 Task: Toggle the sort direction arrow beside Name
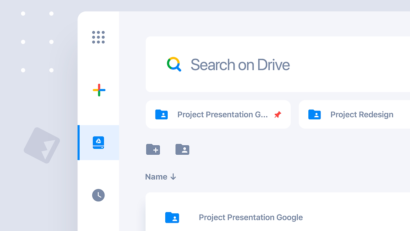pyautogui.click(x=173, y=177)
